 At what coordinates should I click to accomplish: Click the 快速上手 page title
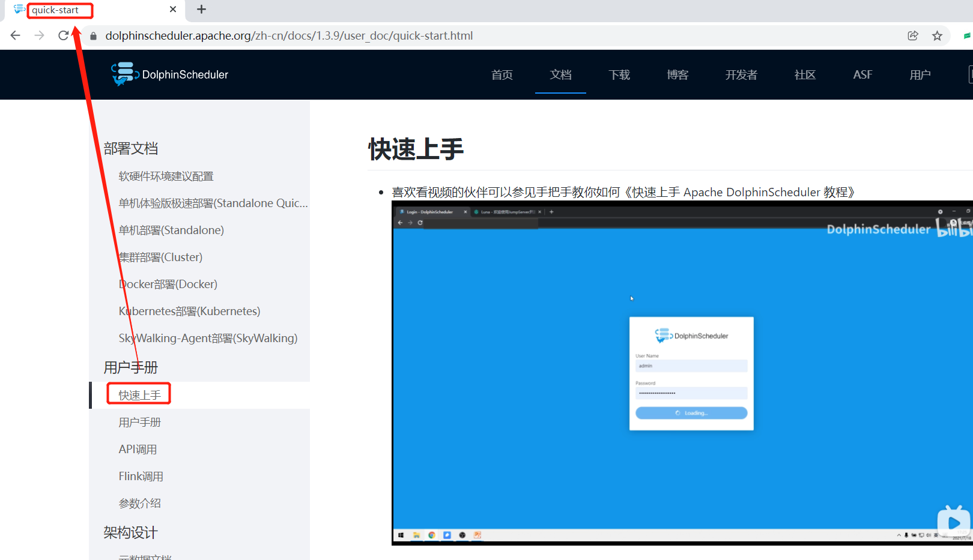[416, 149]
